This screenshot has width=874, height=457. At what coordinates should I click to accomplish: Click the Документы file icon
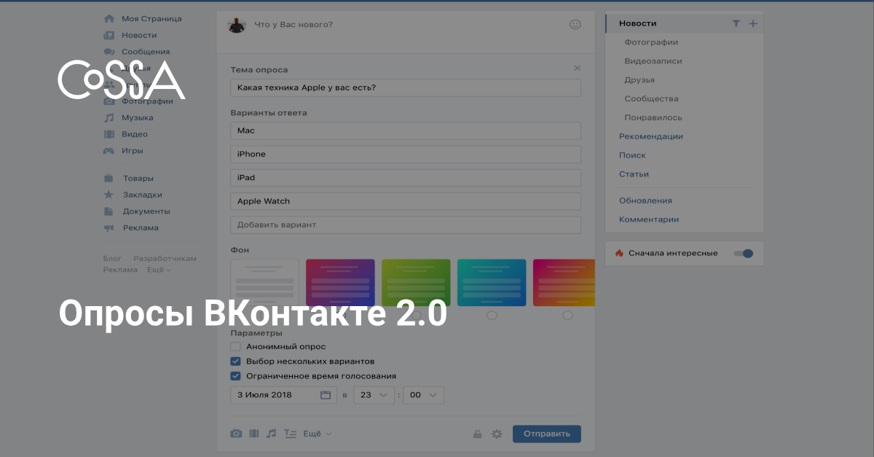point(109,211)
